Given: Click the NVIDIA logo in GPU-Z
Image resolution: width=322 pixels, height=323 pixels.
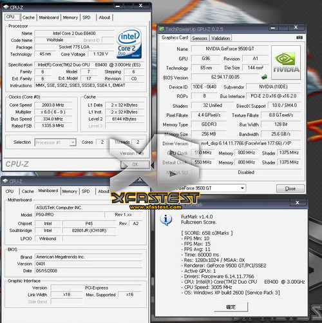Looking at the screenshot, I should [x=286, y=63].
